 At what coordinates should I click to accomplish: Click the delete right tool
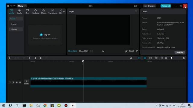point(41,58)
